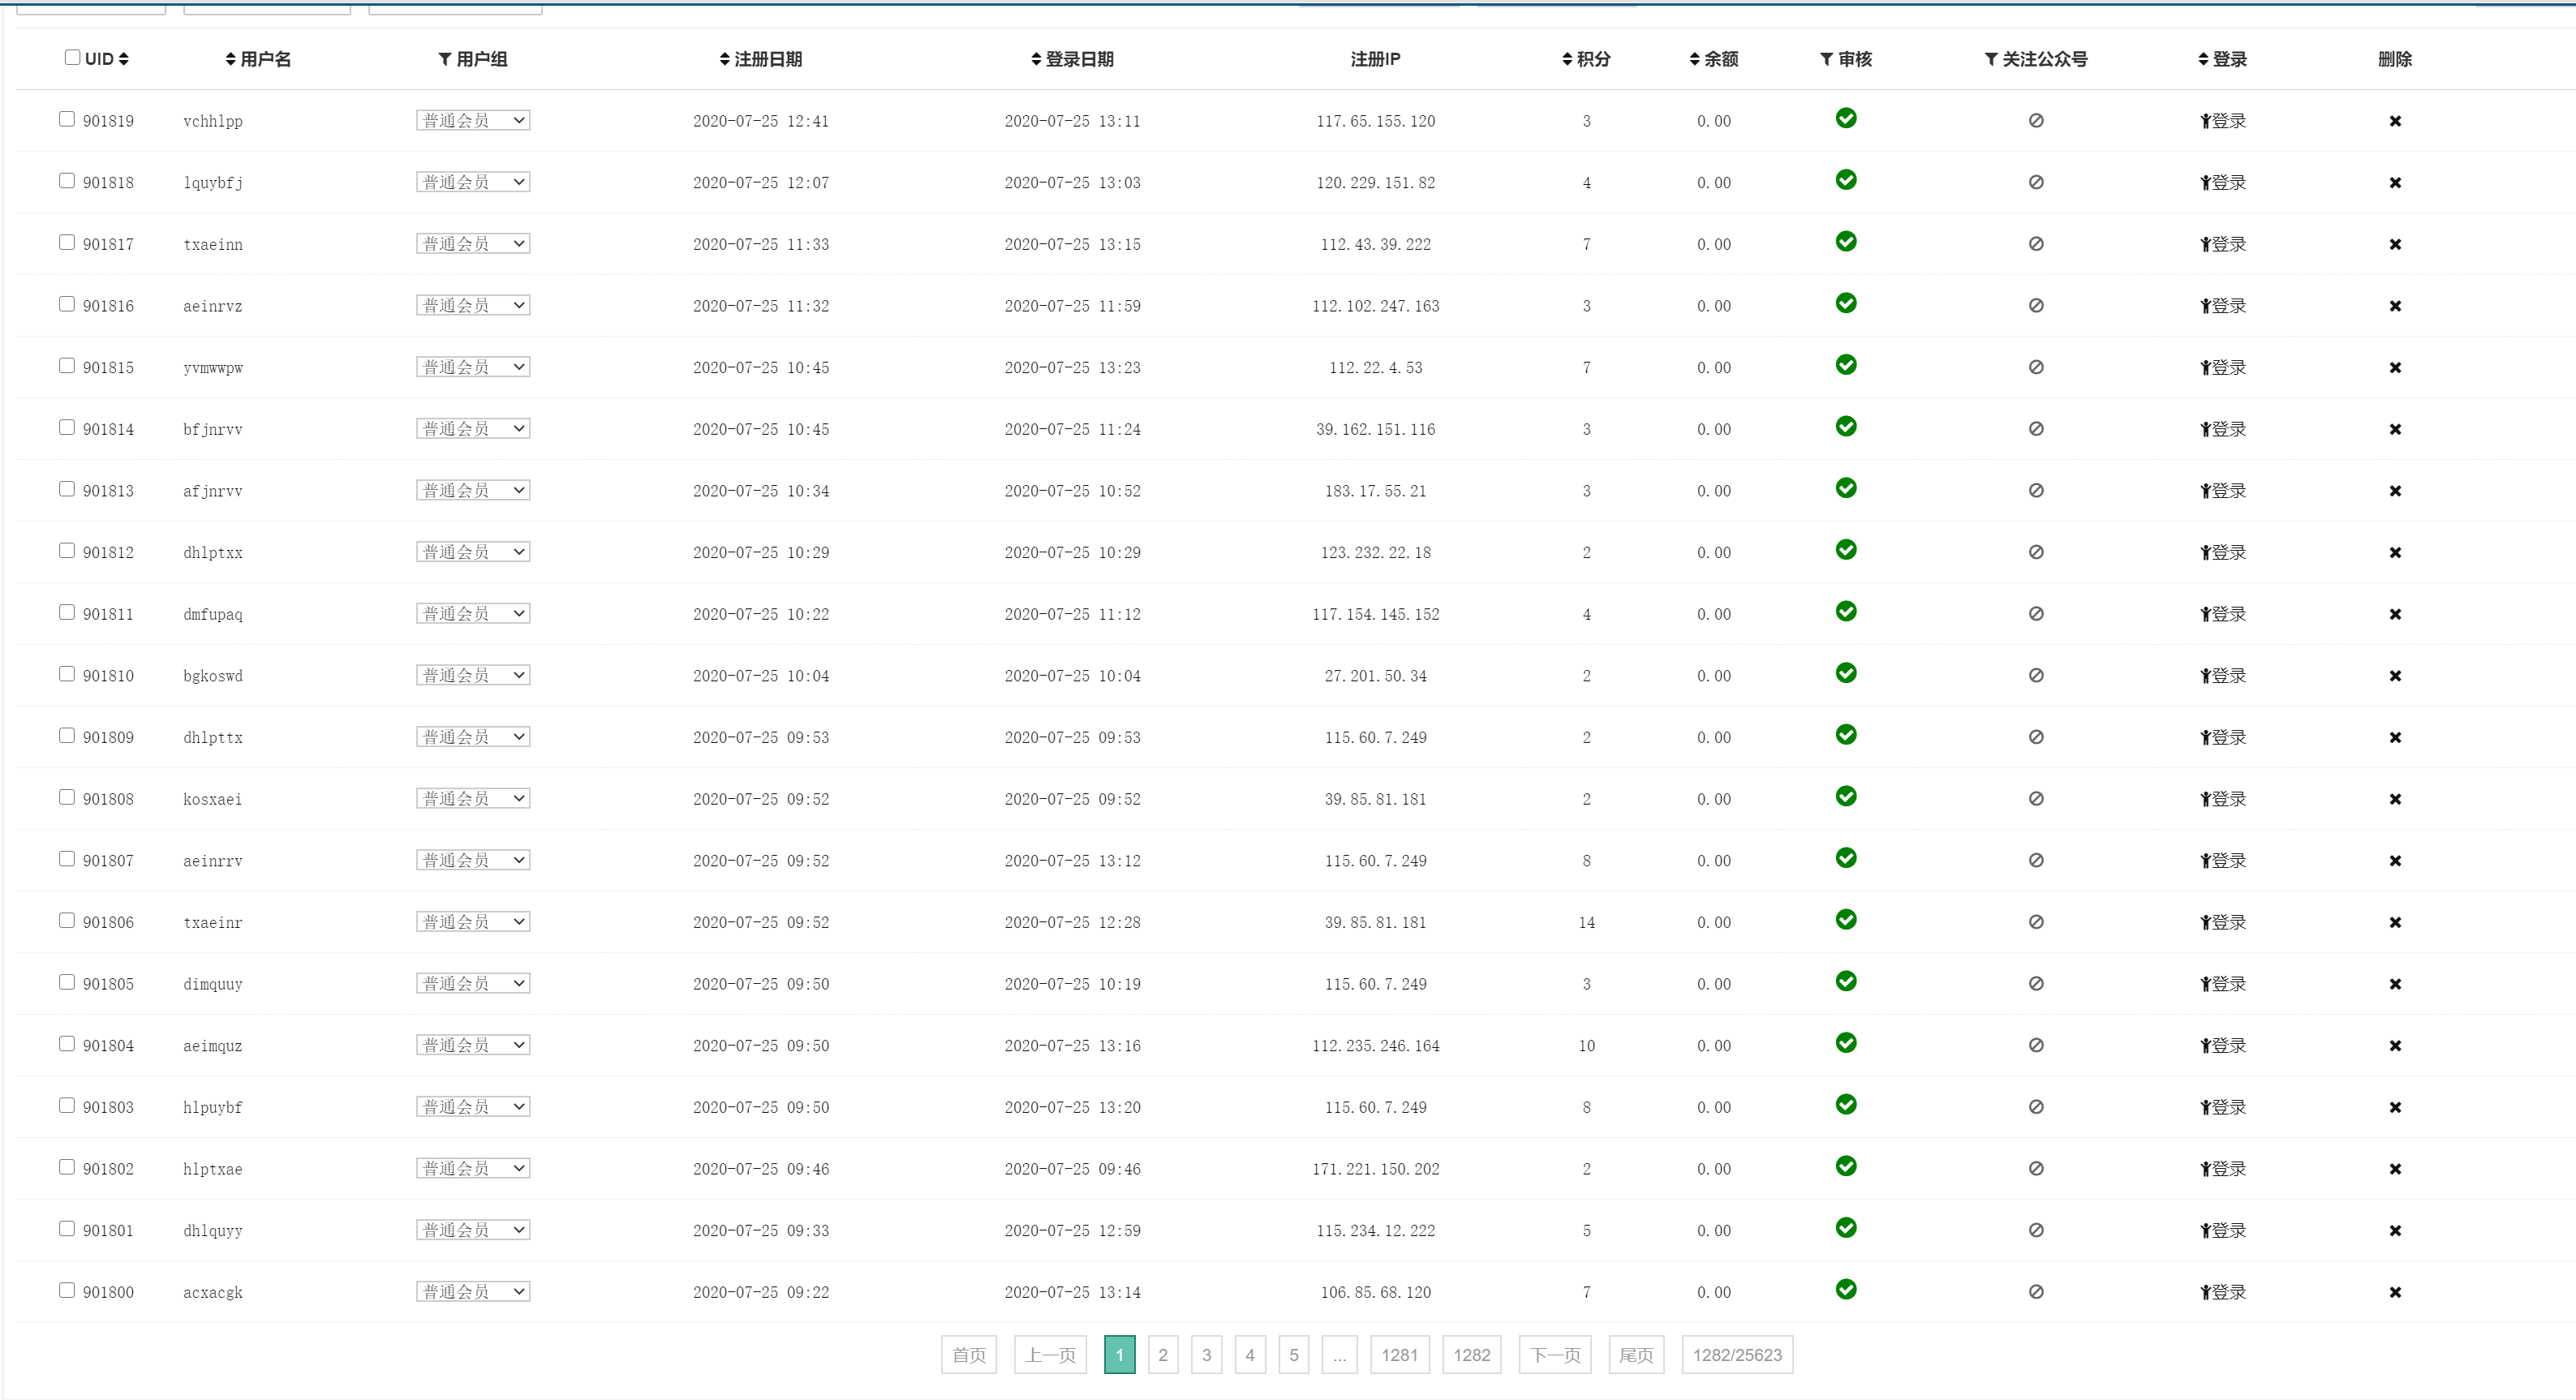Click green audit checkmark for user vchhlpp

(1846, 119)
